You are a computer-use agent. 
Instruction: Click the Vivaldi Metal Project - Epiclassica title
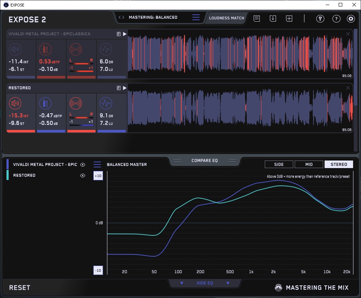point(49,34)
